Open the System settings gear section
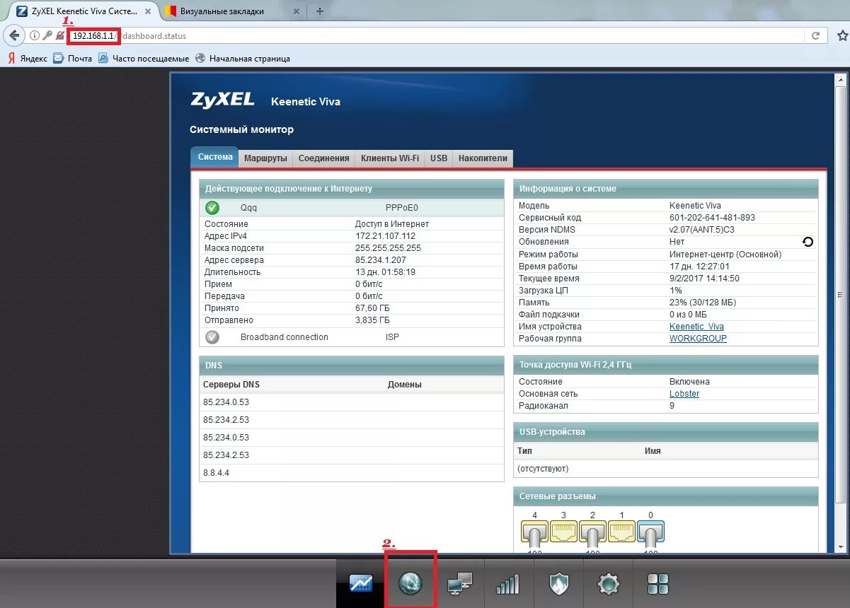 [609, 584]
